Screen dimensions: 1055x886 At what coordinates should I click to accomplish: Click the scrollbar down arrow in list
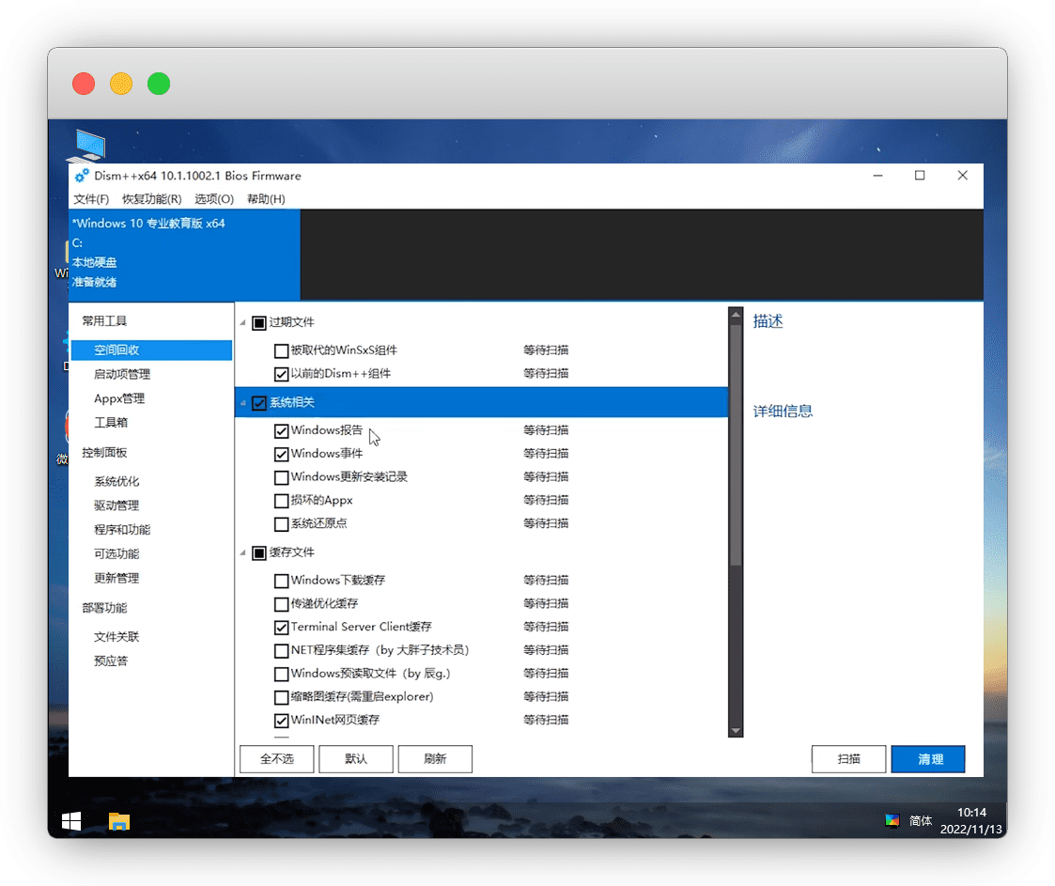point(736,731)
